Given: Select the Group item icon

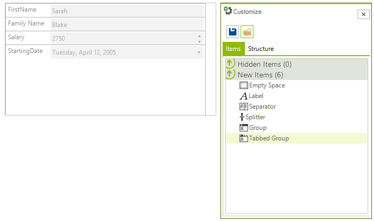Looking at the screenshot, I should coord(243,128).
